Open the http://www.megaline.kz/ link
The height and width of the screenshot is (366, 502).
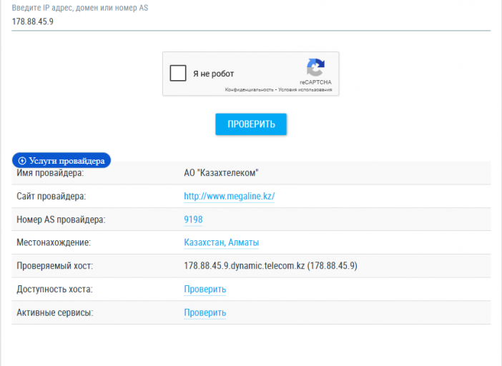pos(230,196)
